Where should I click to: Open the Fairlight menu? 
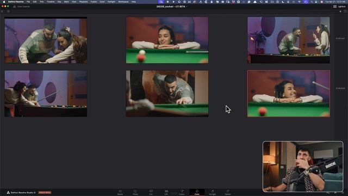111,2
